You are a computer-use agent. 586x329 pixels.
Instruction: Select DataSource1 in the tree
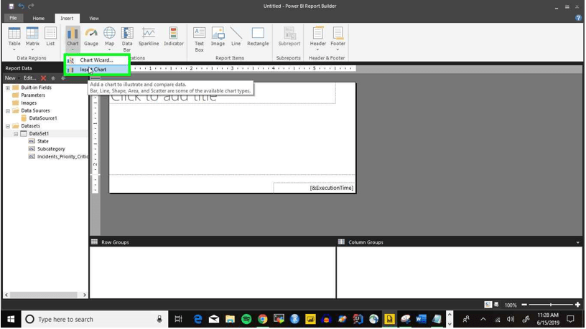(x=43, y=118)
